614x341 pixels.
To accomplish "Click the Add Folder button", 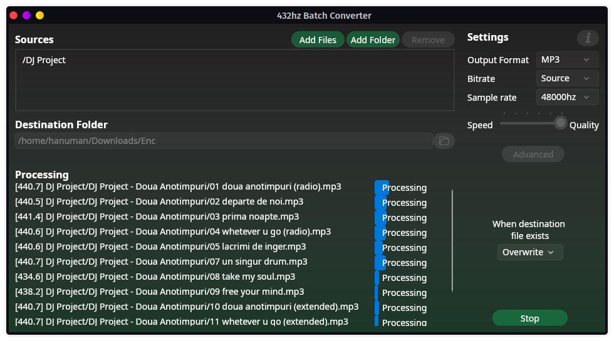I will pos(373,40).
